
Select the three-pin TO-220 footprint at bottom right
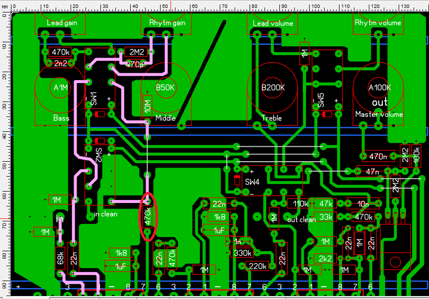395,246
